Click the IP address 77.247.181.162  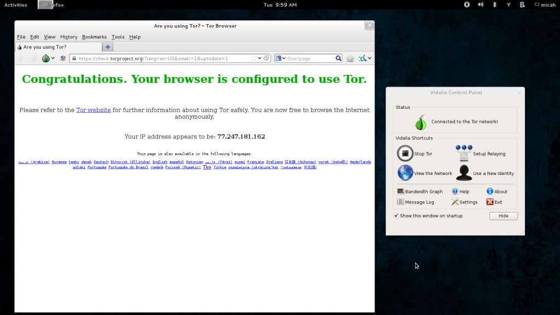pos(241,136)
